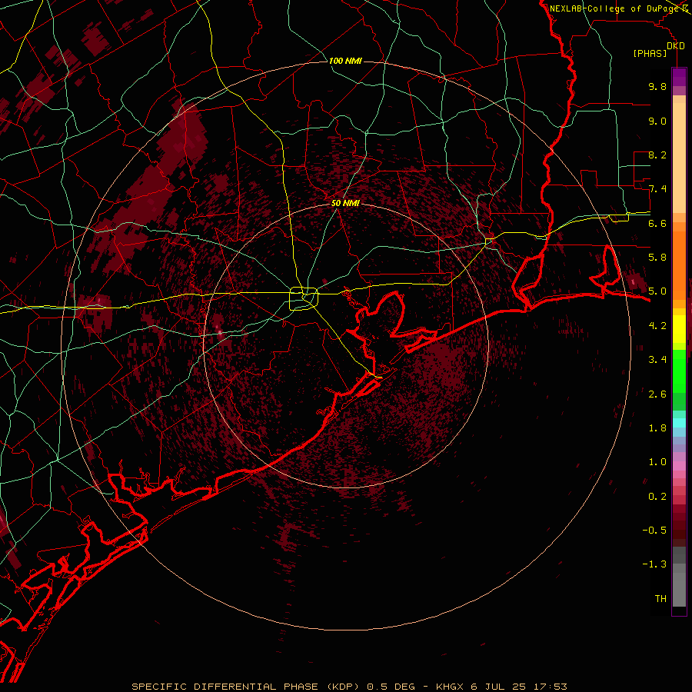The height and width of the screenshot is (692, 692).
Task: Click the [PHAS] label above the color scale
Action: (x=650, y=54)
